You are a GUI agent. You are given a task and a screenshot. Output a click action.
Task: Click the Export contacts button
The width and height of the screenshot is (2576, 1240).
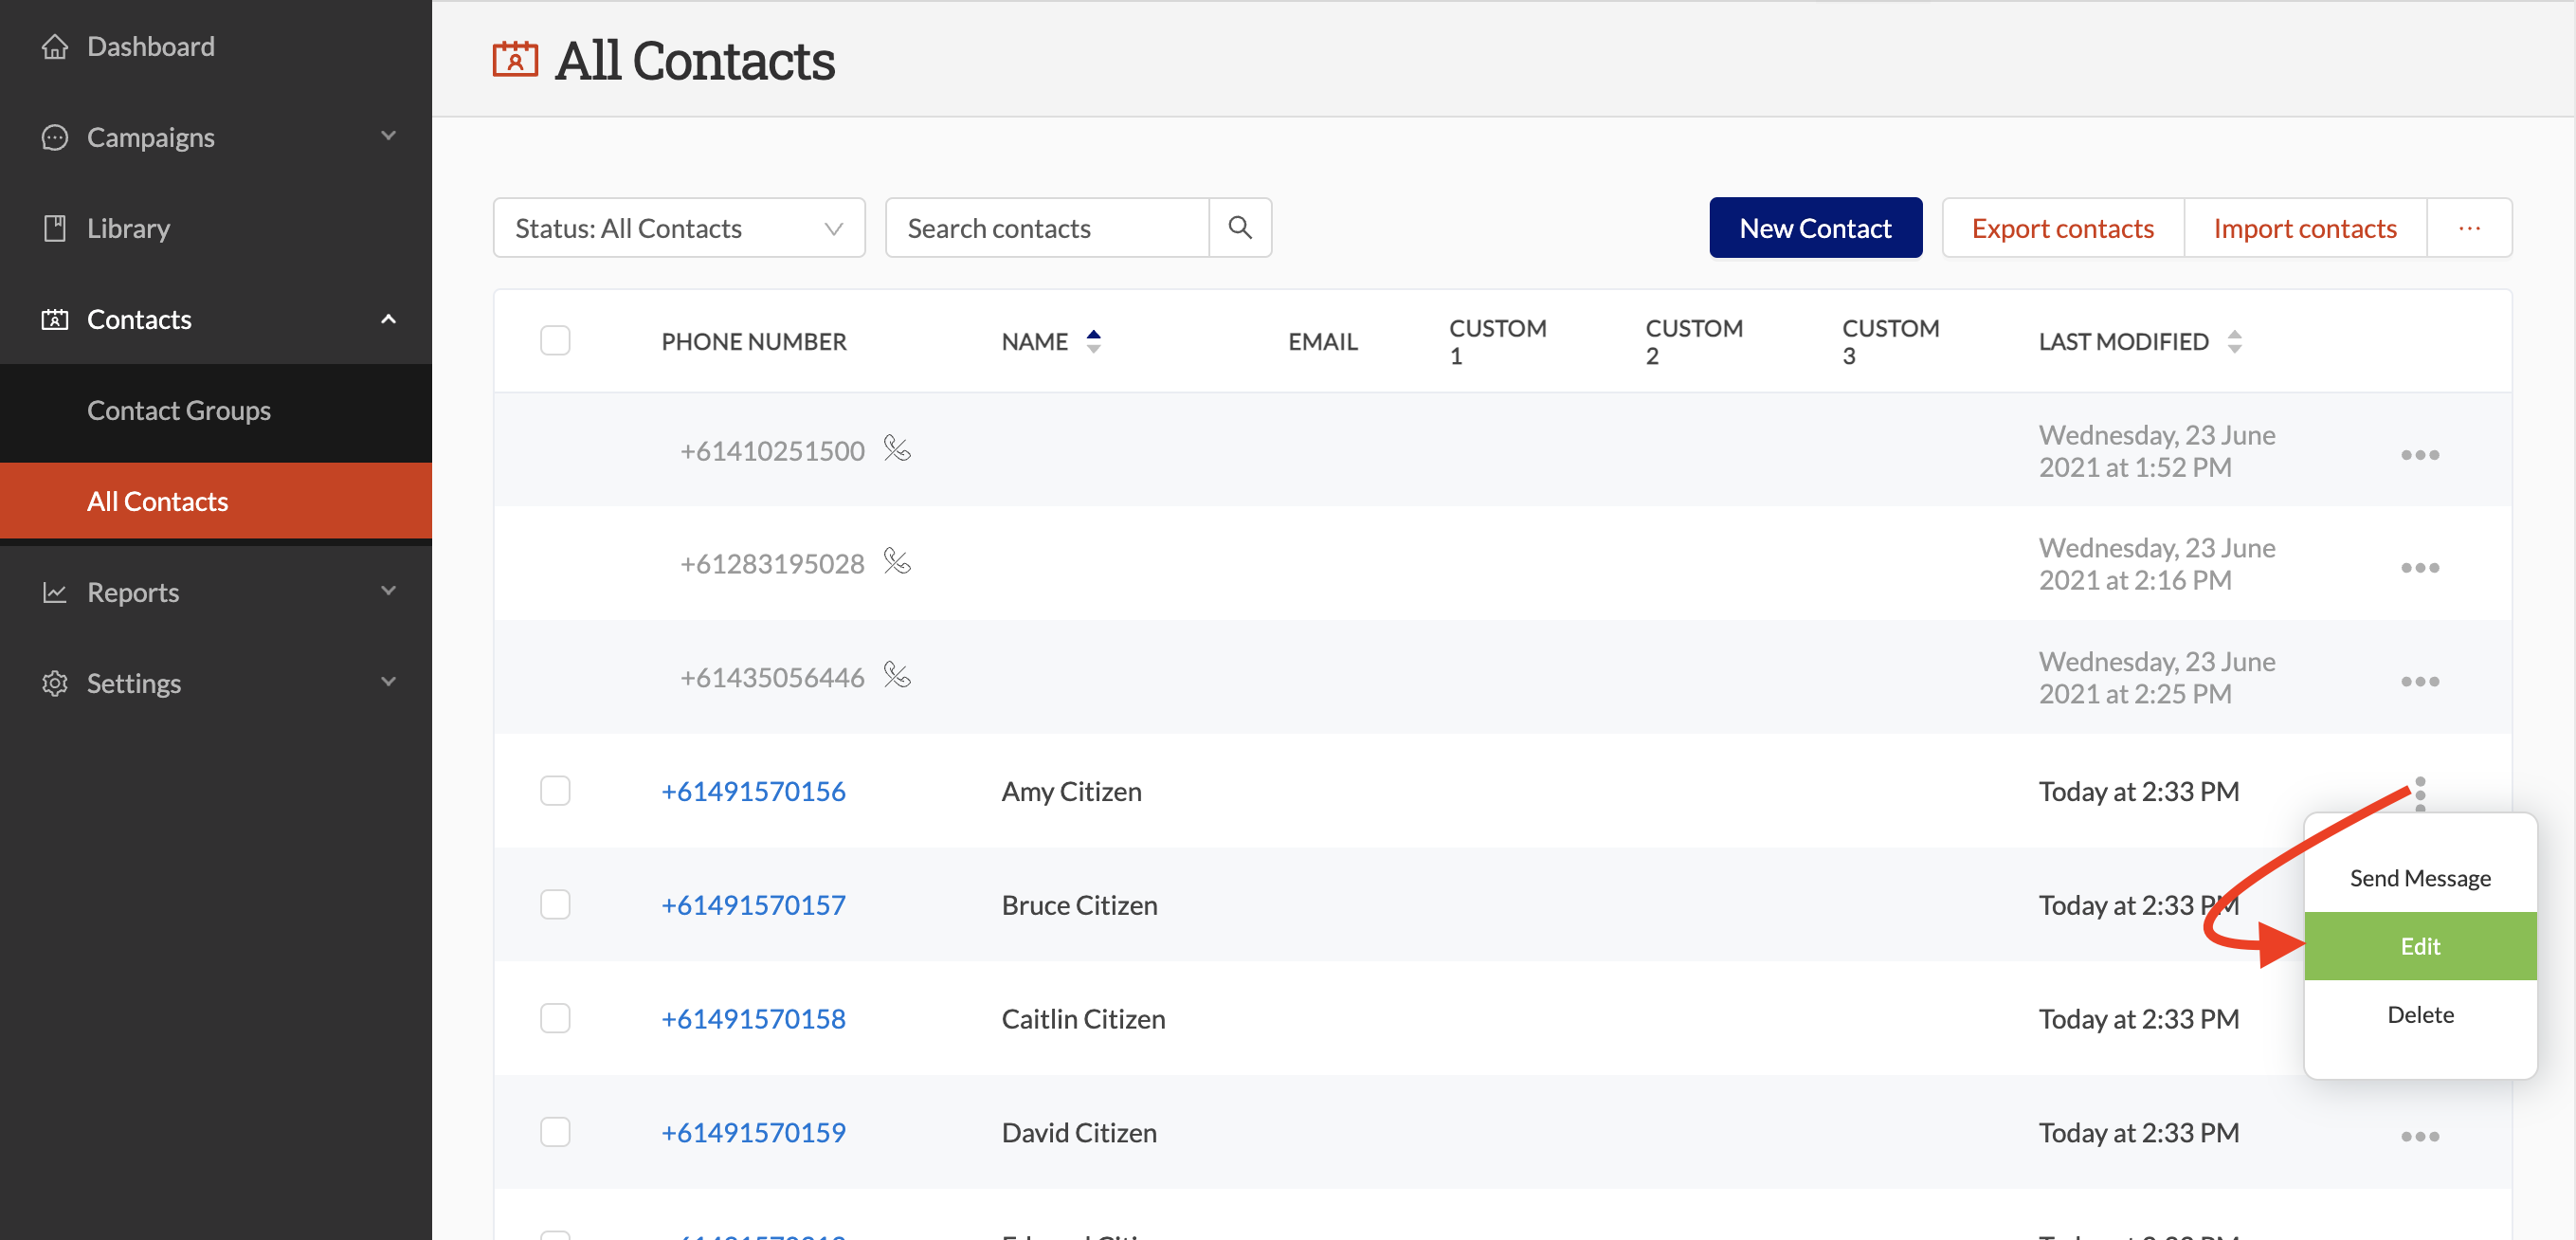point(2063,228)
